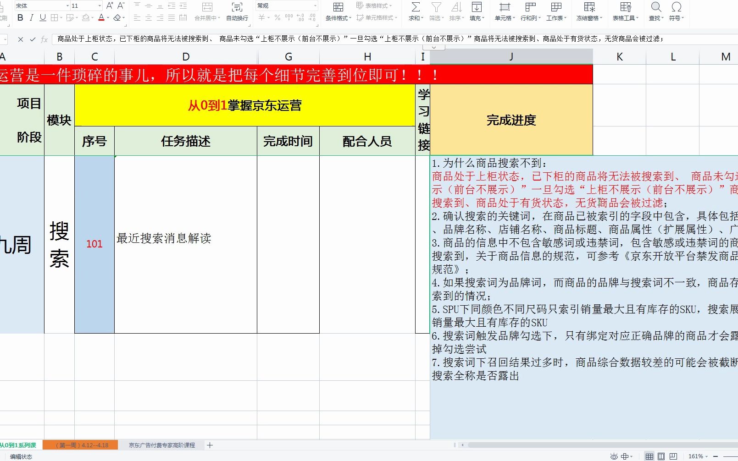Open the font name 宋体 dropdown
Viewport: 738px width, 461px height.
pos(67,6)
